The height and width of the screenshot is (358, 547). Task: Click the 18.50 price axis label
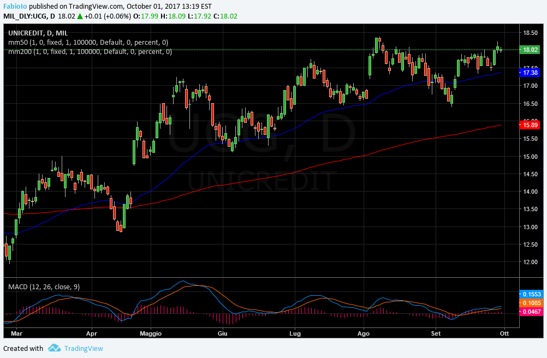point(530,33)
